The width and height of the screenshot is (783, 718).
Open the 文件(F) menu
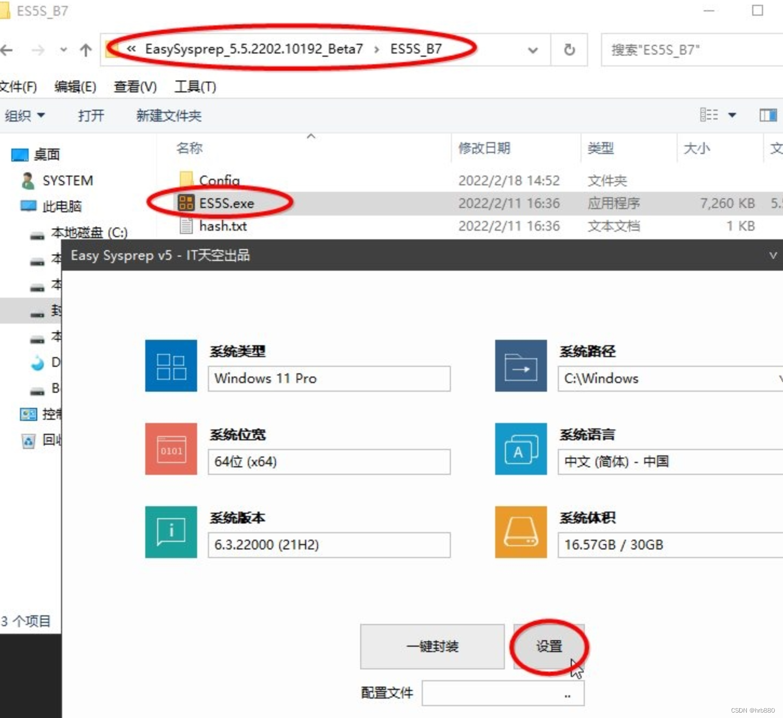pos(18,86)
